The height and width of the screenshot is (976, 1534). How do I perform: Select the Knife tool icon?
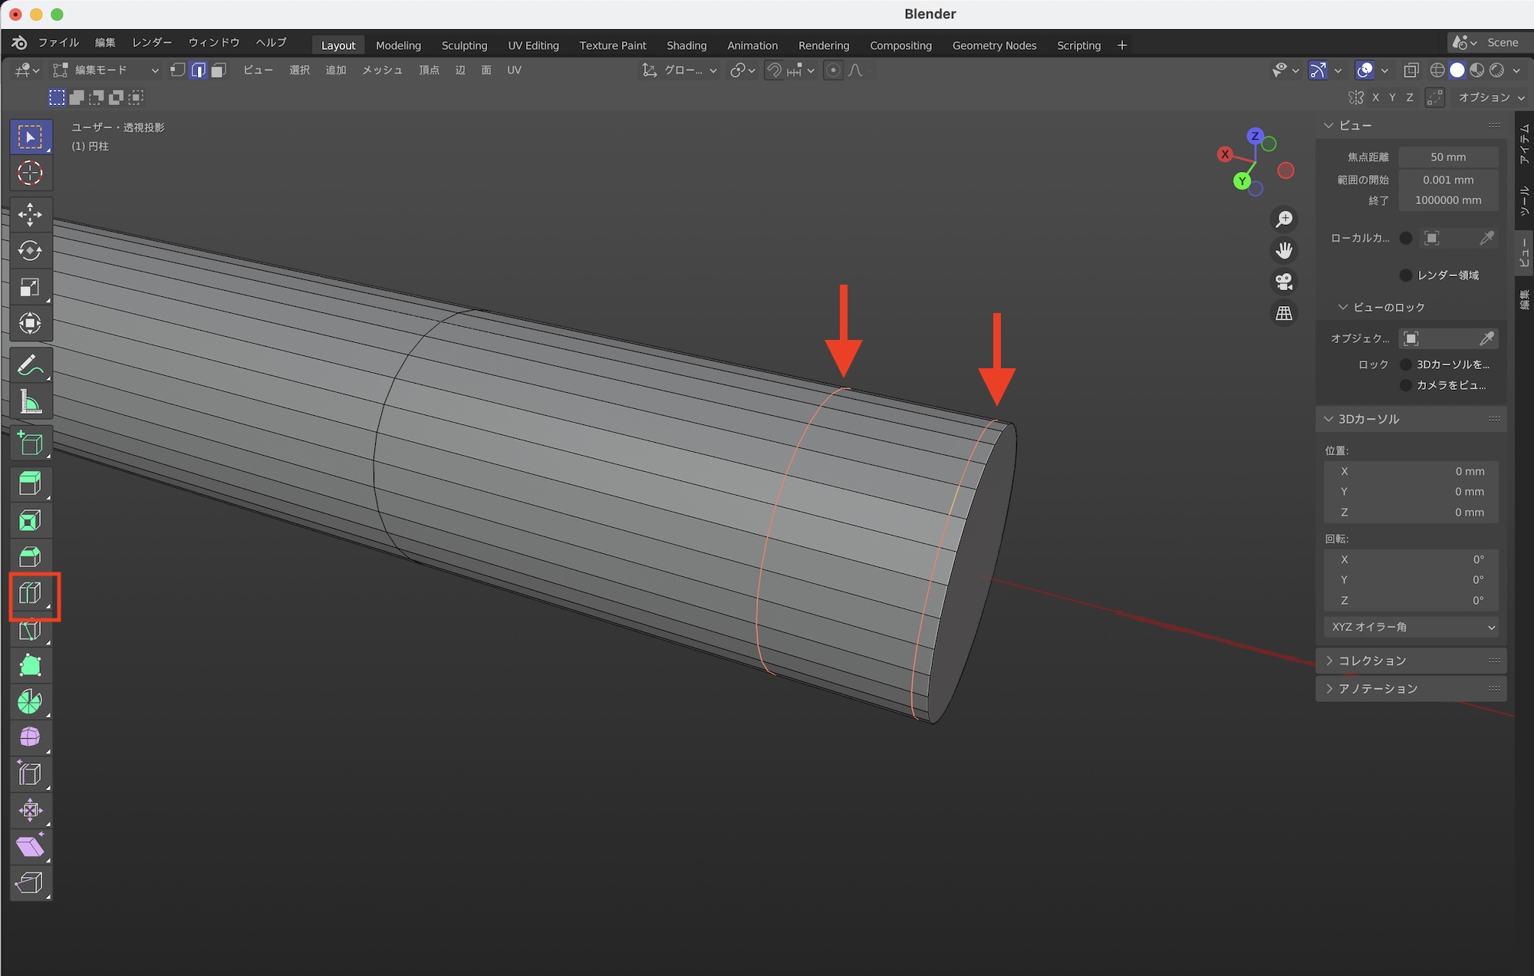[x=30, y=631]
